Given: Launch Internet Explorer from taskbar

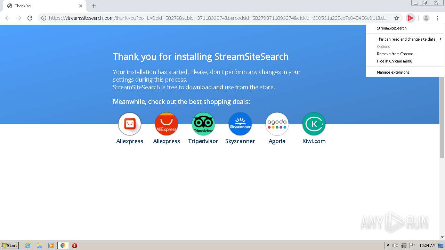Looking at the screenshot, I should 28,245.
